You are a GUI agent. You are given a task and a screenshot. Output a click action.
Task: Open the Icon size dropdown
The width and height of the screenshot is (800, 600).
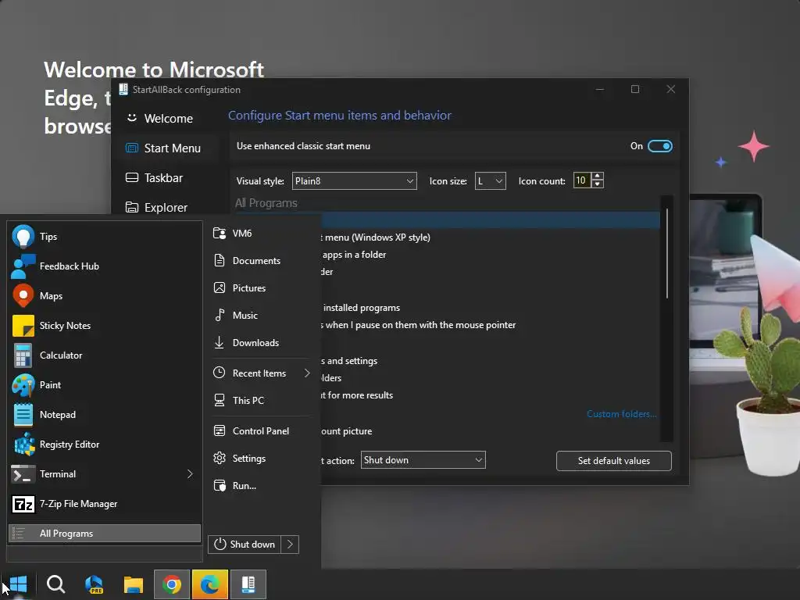[490, 181]
